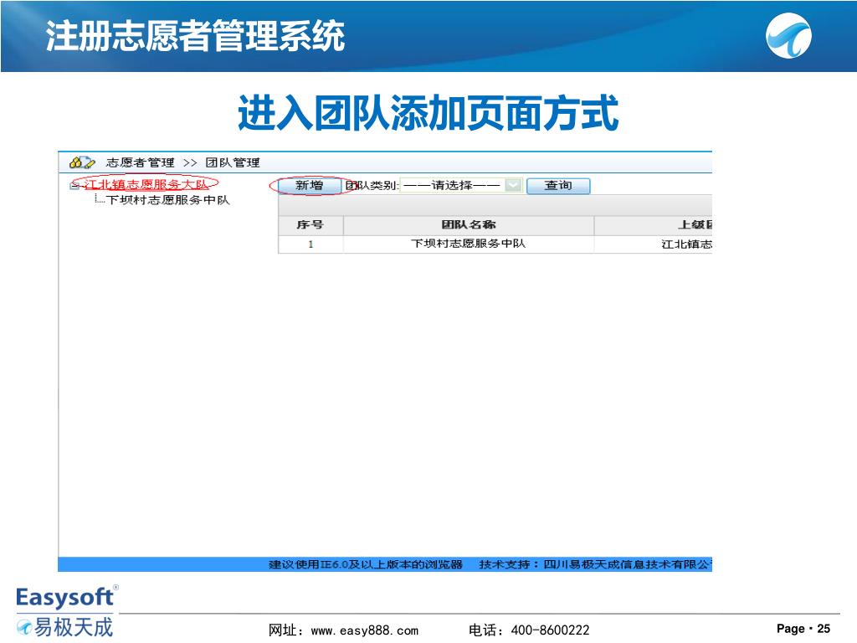Viewport: 857px width, 643px height.
Task: Click 下坝村志愿服务中队 in the table row
Action: point(468,244)
